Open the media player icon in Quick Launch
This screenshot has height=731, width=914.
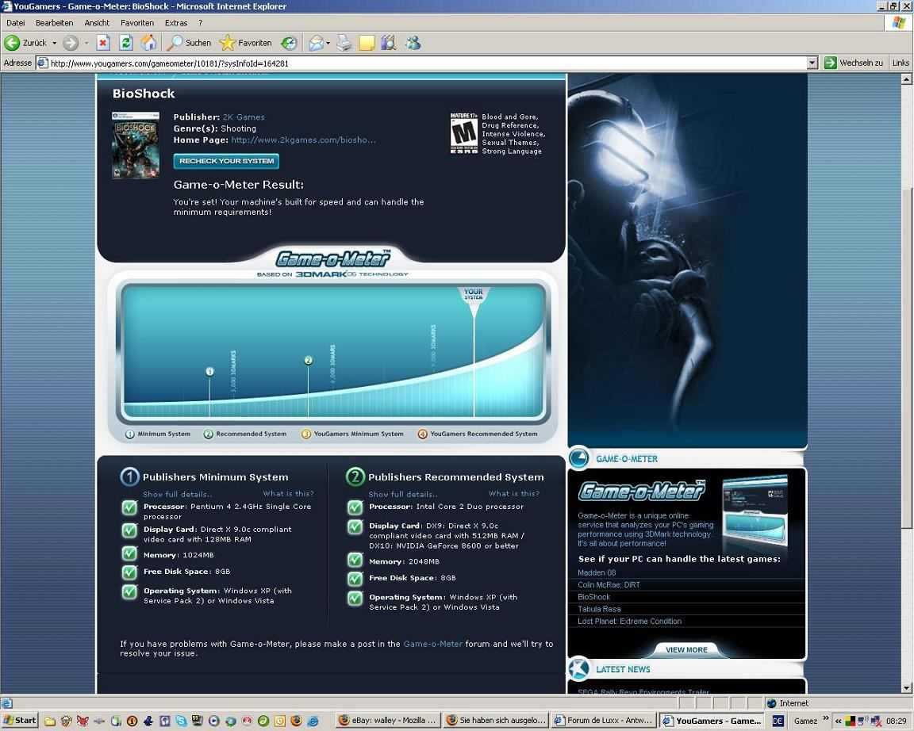coord(214,721)
